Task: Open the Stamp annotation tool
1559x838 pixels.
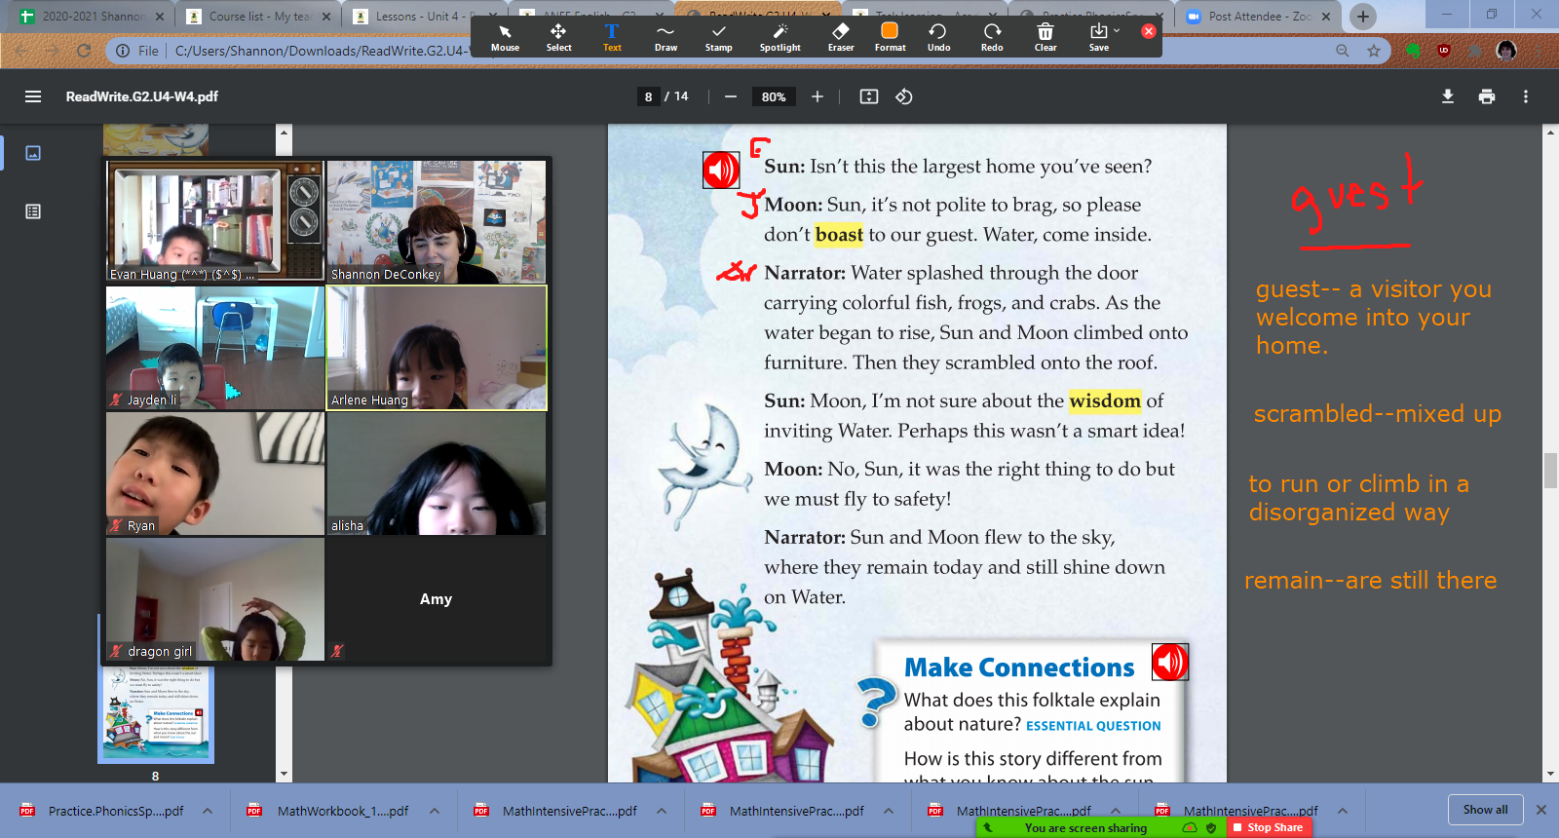Action: click(718, 37)
